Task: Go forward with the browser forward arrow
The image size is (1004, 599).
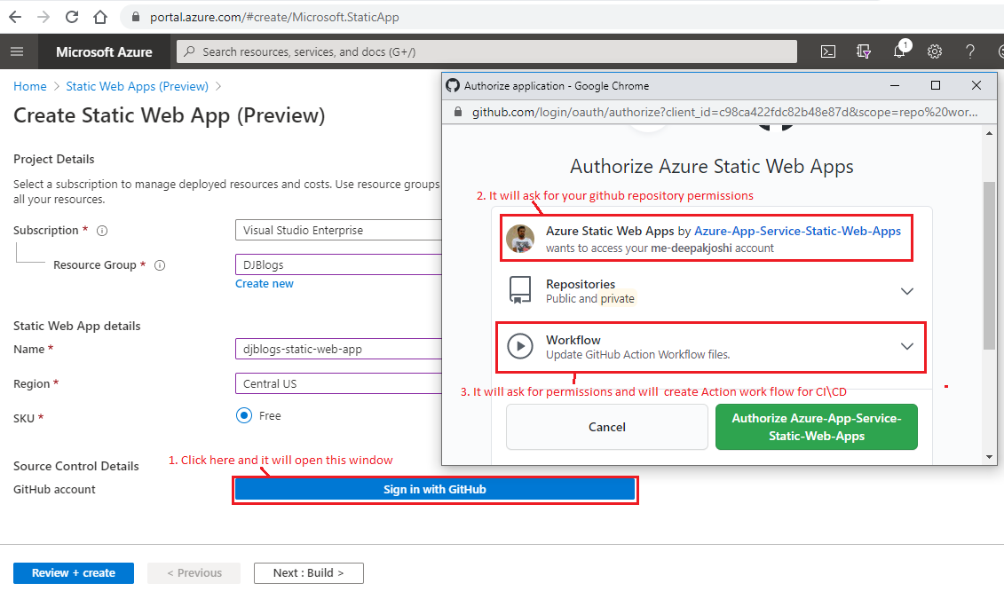Action: click(43, 17)
